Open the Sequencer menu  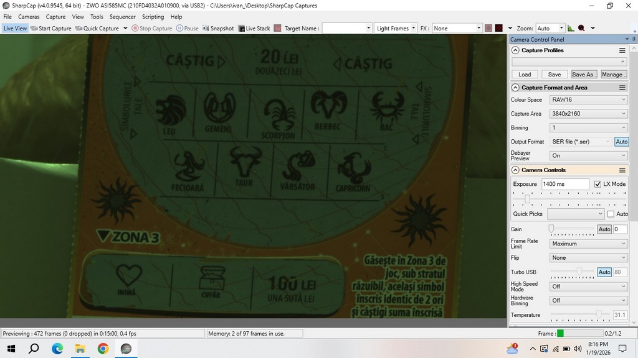pos(122,17)
